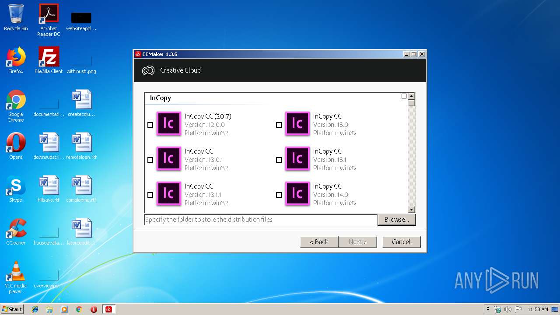Select laterconditi... document on desktop

pyautogui.click(x=81, y=232)
